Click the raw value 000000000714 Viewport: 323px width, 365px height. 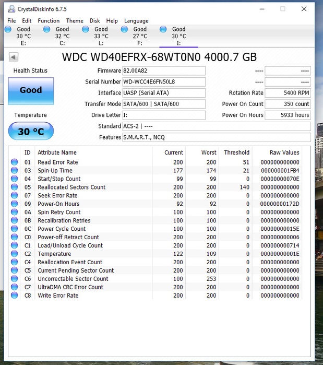tap(280, 245)
